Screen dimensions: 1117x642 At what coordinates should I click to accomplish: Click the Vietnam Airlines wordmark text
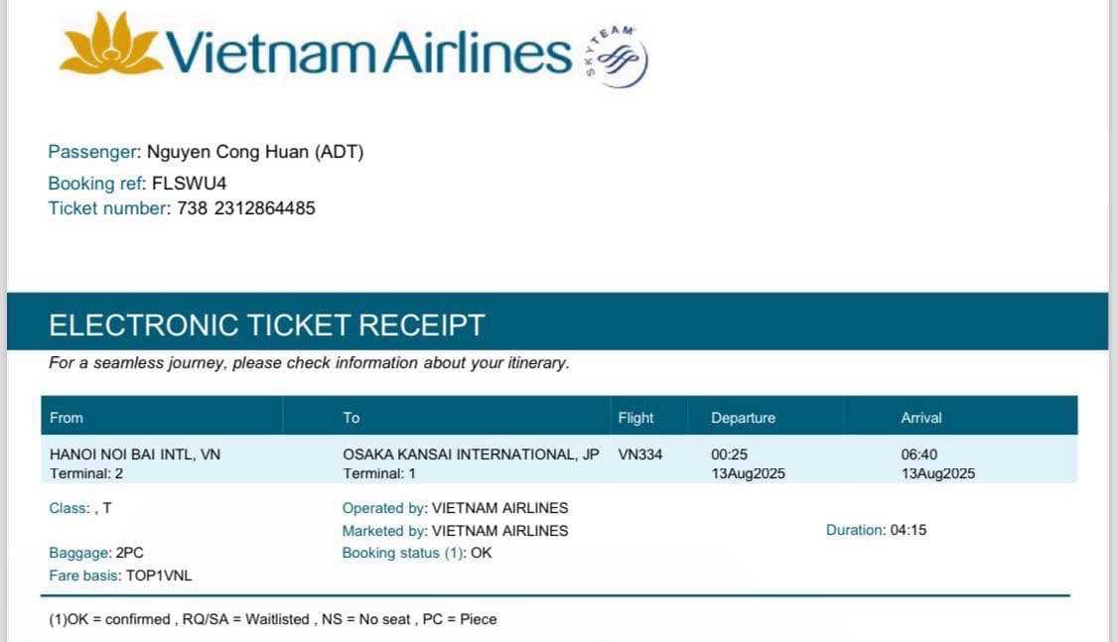coord(369,52)
